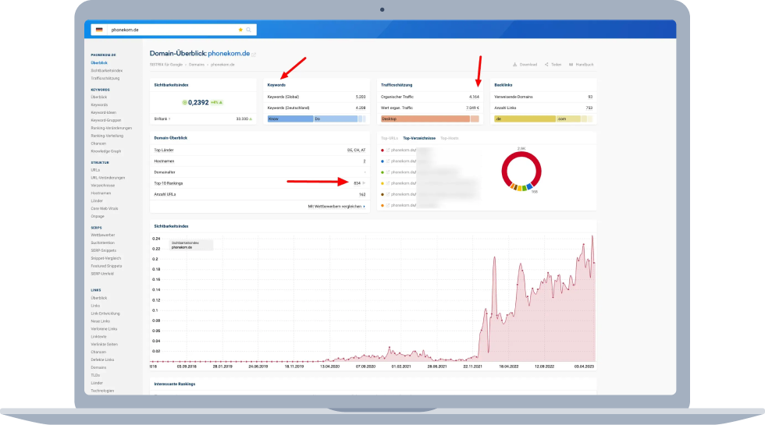Screen dimensions: 765x425
Task: Click into the domain search field
Action: click(x=172, y=30)
